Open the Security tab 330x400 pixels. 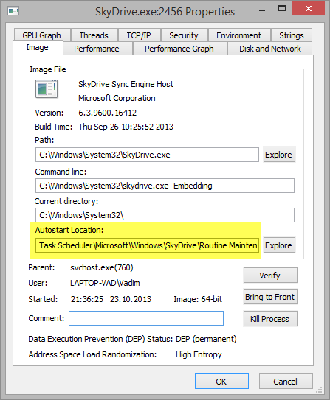184,35
